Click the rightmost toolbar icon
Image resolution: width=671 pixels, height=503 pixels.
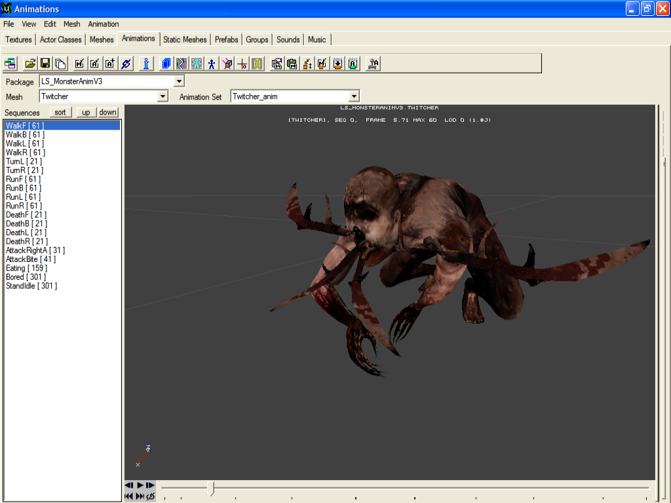pos(374,64)
